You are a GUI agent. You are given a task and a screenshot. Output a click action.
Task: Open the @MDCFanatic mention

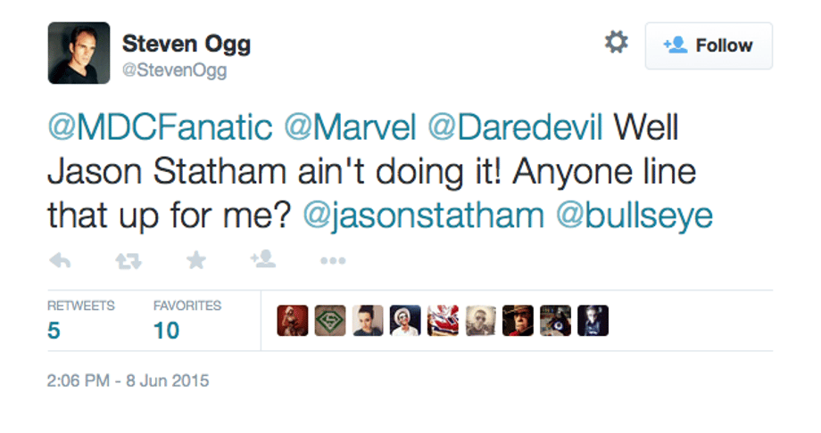[160, 127]
